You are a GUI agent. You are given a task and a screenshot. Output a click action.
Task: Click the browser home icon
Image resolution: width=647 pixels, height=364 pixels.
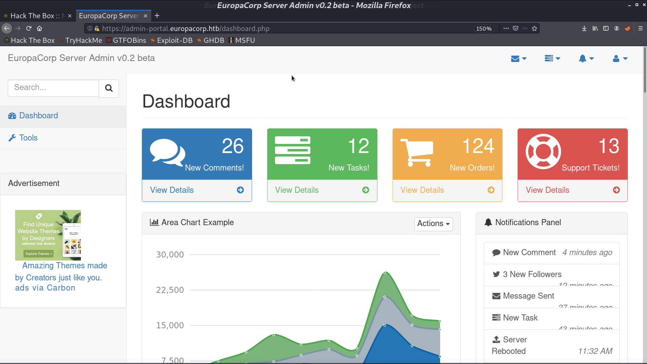tap(39, 28)
